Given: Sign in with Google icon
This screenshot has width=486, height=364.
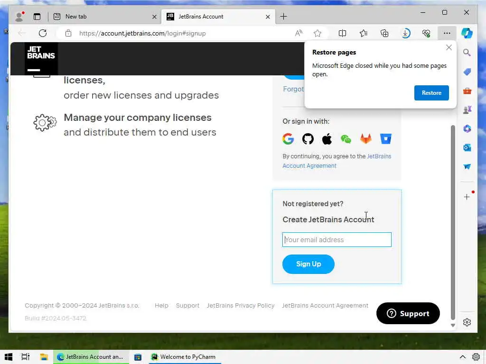Looking at the screenshot, I should [288, 139].
